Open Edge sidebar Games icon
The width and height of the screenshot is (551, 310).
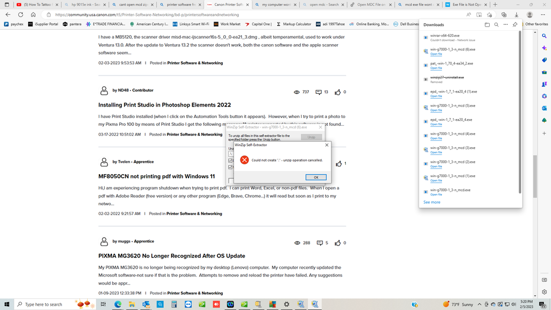544,84
